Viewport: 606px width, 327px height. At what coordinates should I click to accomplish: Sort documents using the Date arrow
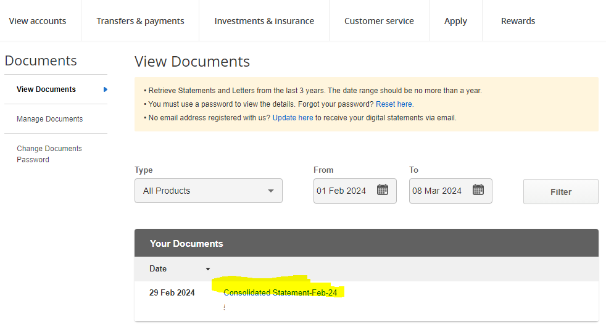(207, 269)
